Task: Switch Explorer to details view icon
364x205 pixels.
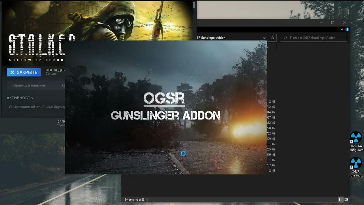Action: 340,200
